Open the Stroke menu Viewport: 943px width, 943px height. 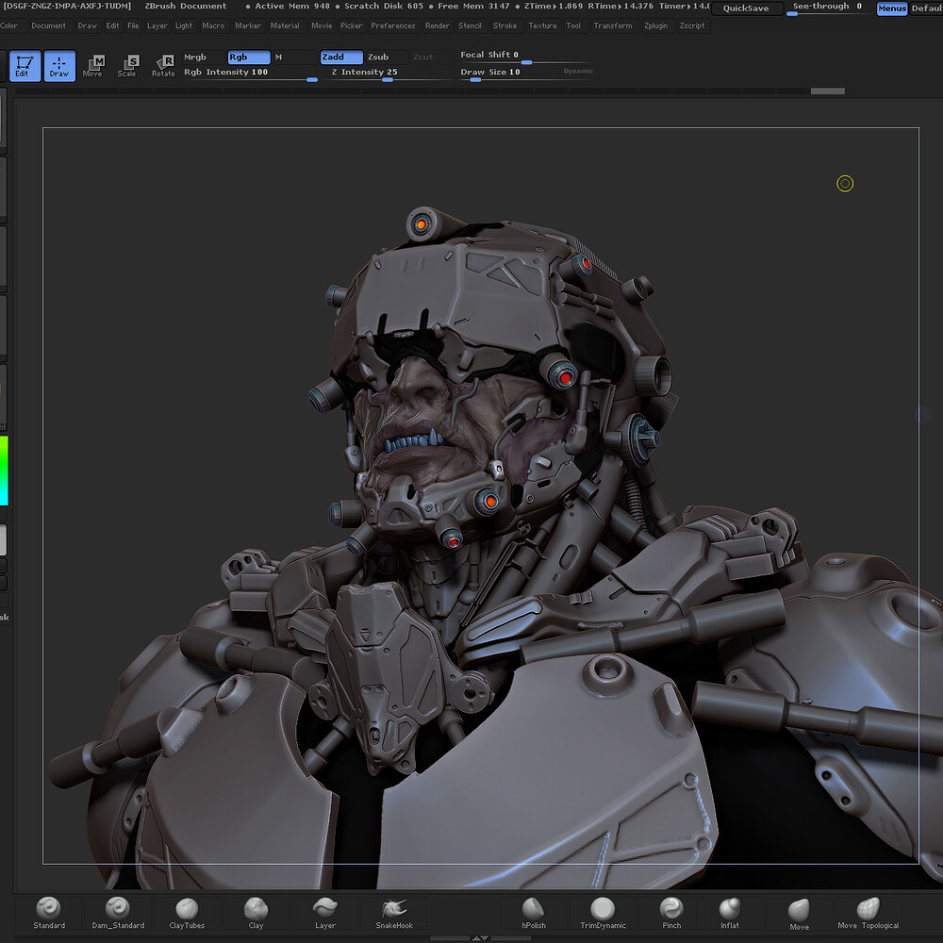(505, 25)
